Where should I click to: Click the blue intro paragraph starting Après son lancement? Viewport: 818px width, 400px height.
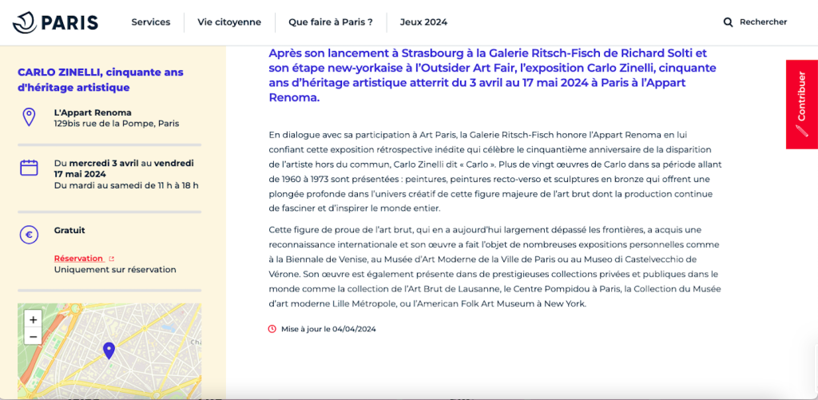click(493, 75)
